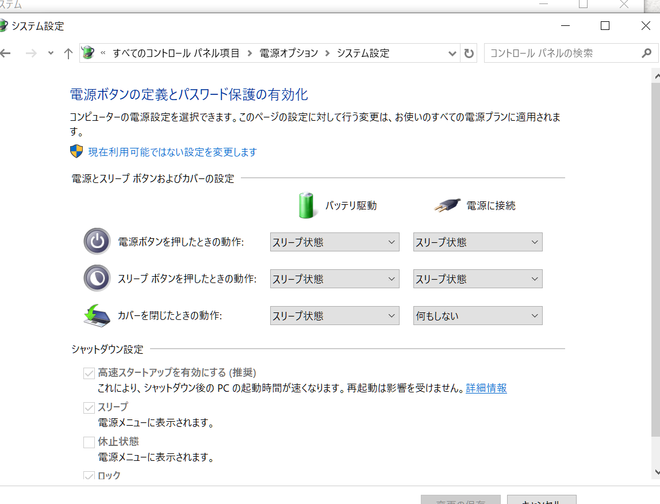Open sleep button plugged-in action dropdown
The image size is (660, 504).
478,278
